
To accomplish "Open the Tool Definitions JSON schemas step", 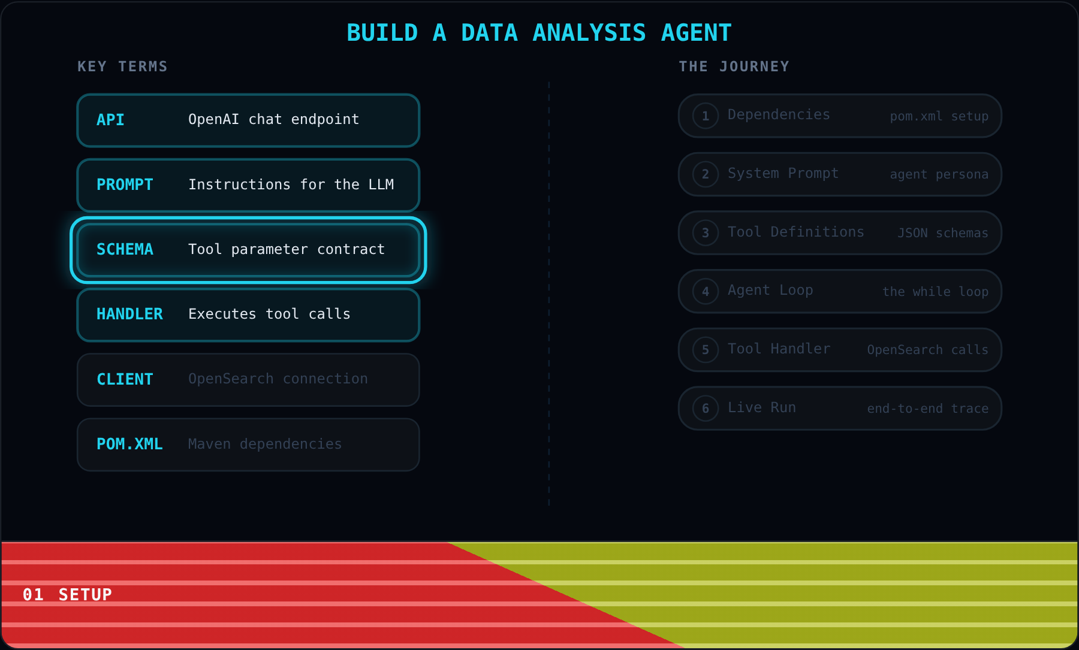I will [840, 233].
